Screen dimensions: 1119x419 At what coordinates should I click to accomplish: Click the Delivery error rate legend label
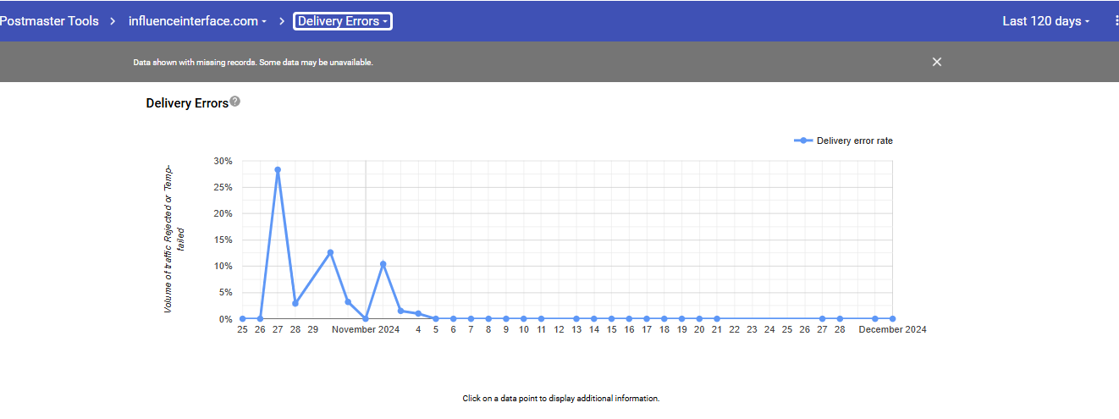tap(854, 141)
